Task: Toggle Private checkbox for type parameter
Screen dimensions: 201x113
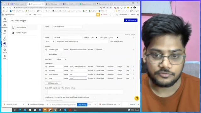Action: click(95, 78)
